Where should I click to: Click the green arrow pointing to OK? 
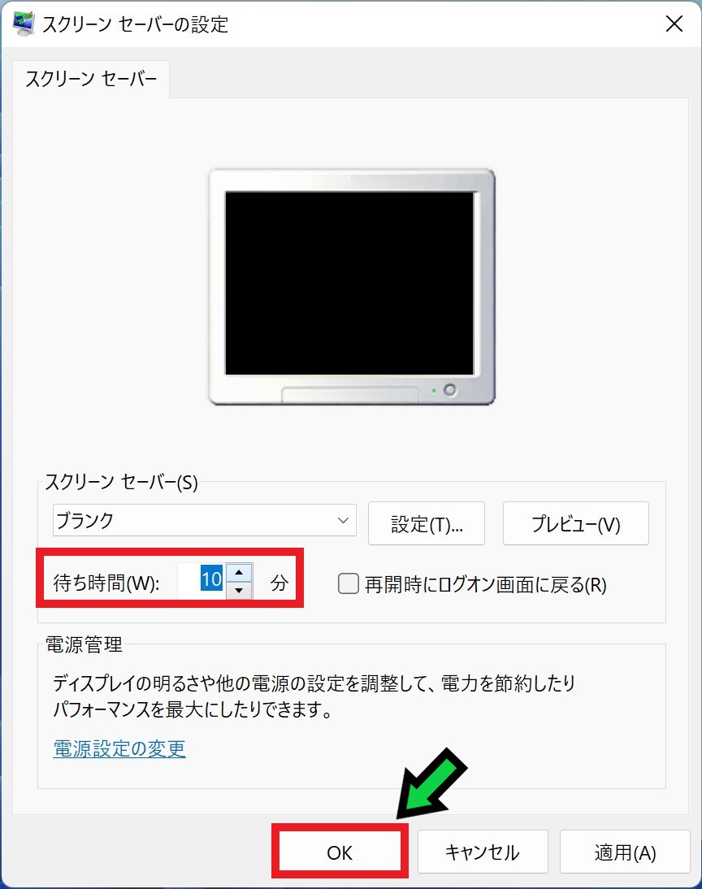tap(431, 783)
